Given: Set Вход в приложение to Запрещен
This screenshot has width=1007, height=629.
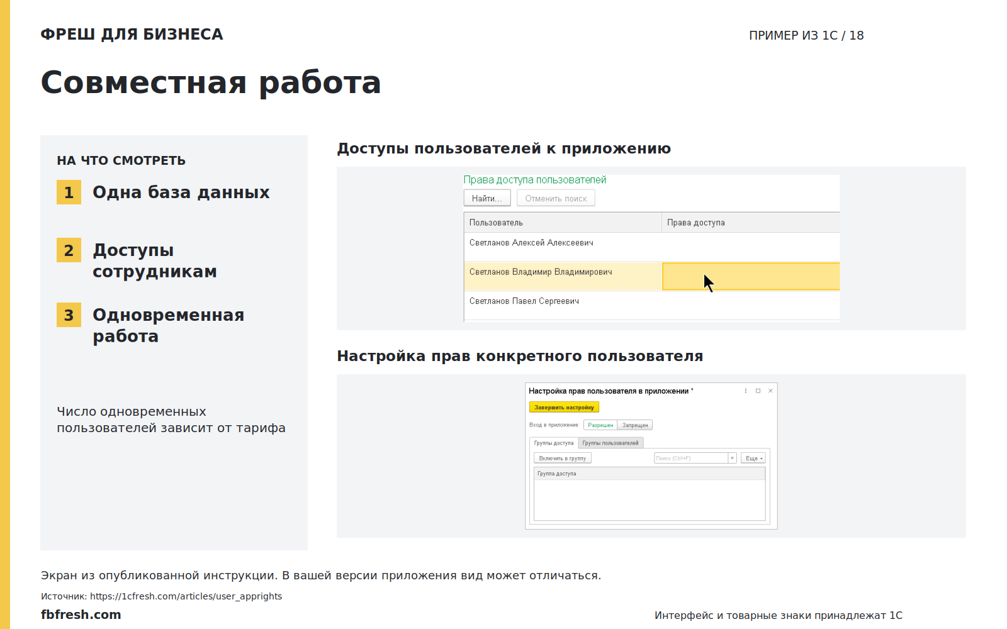Looking at the screenshot, I should tap(635, 425).
